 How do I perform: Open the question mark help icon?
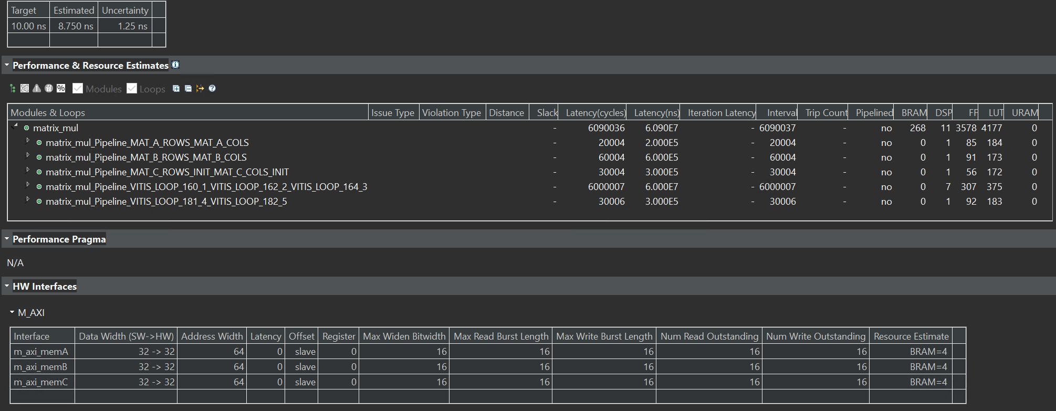pos(212,88)
